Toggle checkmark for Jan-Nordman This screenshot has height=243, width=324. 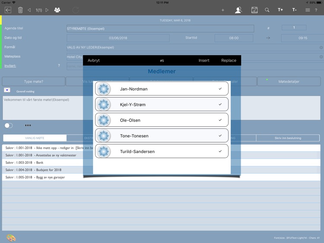[220, 89]
